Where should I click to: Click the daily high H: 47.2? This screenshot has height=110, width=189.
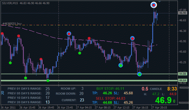point(152,94)
